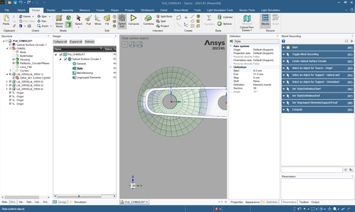The width and height of the screenshot is (355, 212).
Task: Create a Cylinder body
Action: (225, 17)
